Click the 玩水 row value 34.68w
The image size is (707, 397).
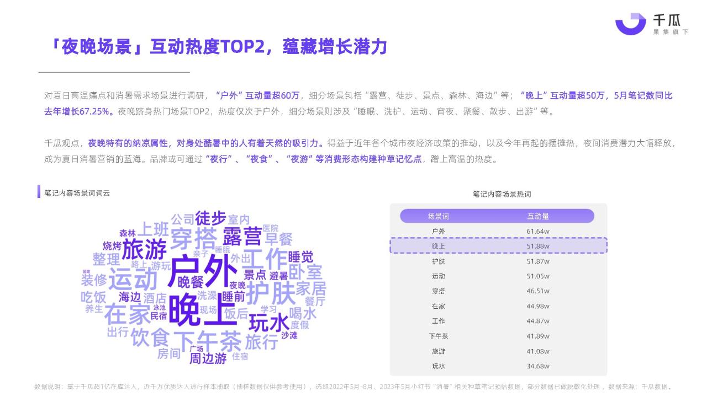tap(537, 366)
